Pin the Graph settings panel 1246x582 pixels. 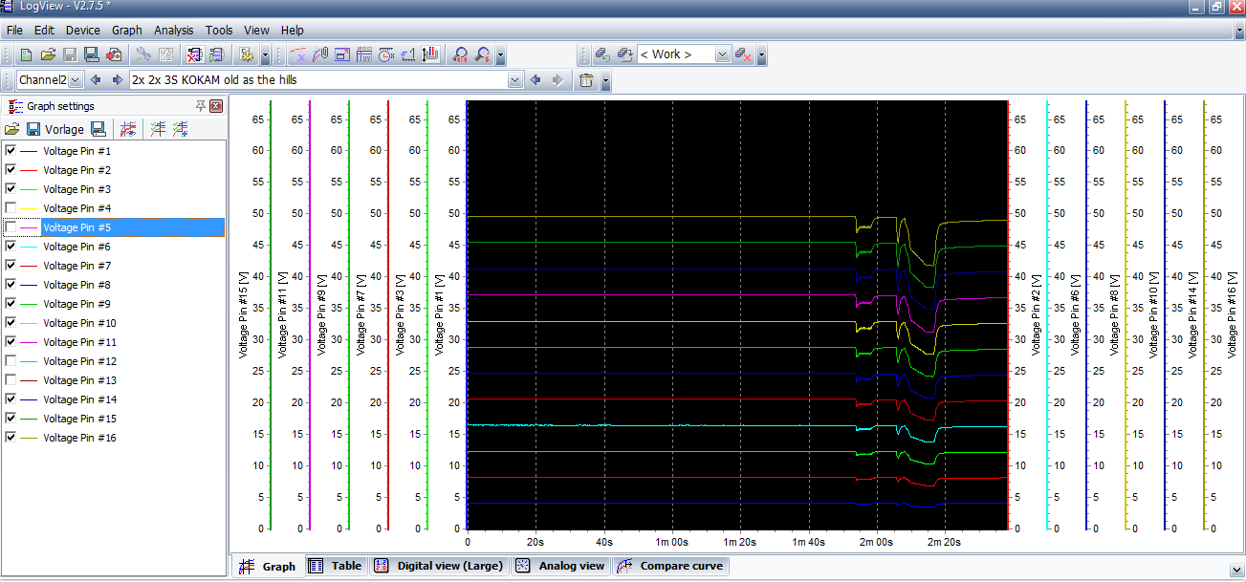(201, 106)
